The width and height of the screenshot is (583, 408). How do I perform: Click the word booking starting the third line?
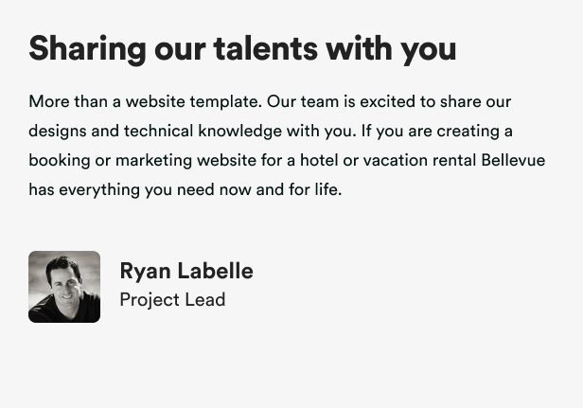pyautogui.click(x=60, y=160)
